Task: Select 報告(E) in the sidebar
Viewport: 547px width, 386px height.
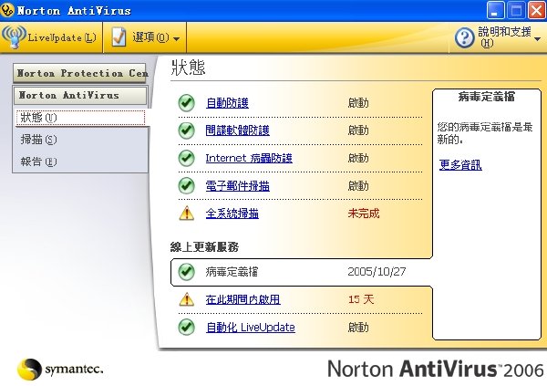Action: (x=38, y=162)
